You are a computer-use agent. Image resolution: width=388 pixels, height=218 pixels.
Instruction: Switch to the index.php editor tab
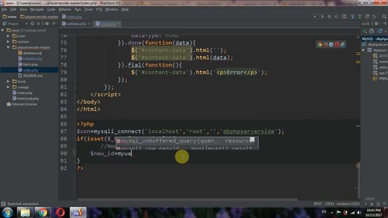pos(108,24)
